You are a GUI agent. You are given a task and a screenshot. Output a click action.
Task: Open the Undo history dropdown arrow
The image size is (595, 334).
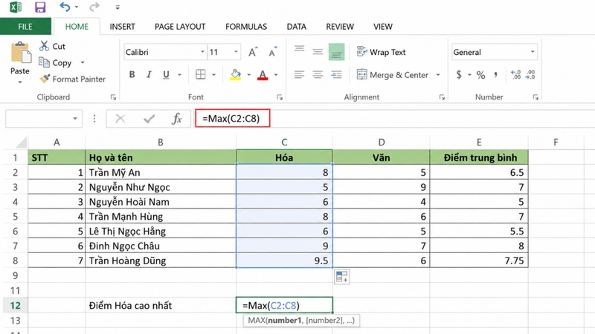click(x=77, y=7)
